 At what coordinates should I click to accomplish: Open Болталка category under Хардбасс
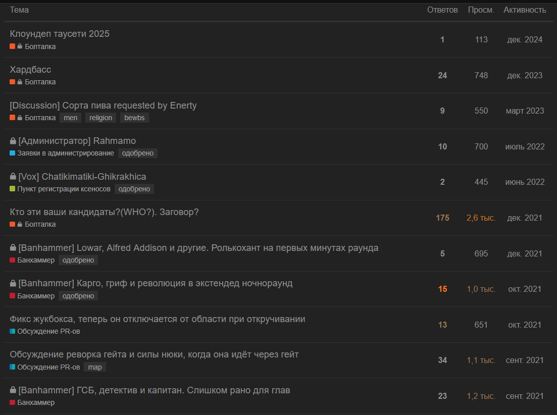click(40, 82)
